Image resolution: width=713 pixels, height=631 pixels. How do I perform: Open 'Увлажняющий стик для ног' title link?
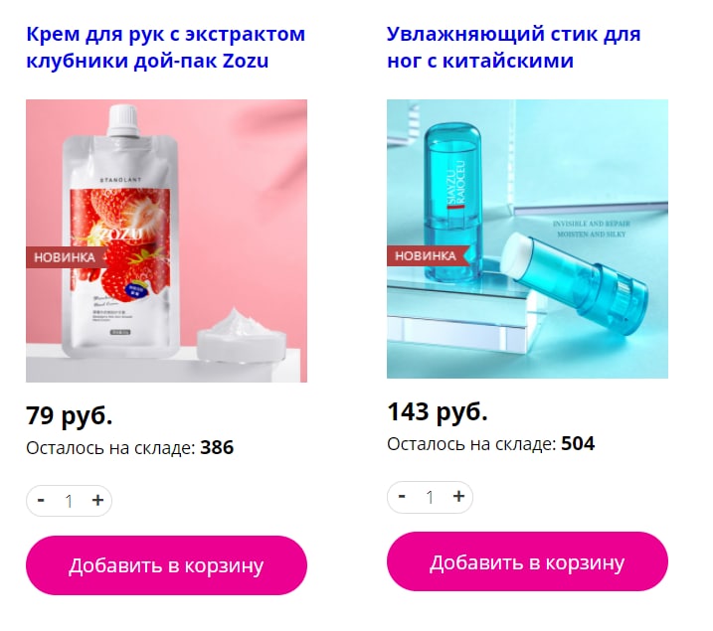click(514, 48)
